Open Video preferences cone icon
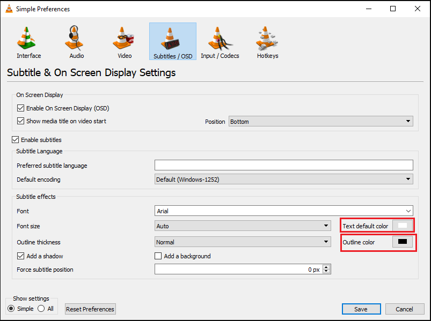The image size is (431, 321). tap(123, 38)
